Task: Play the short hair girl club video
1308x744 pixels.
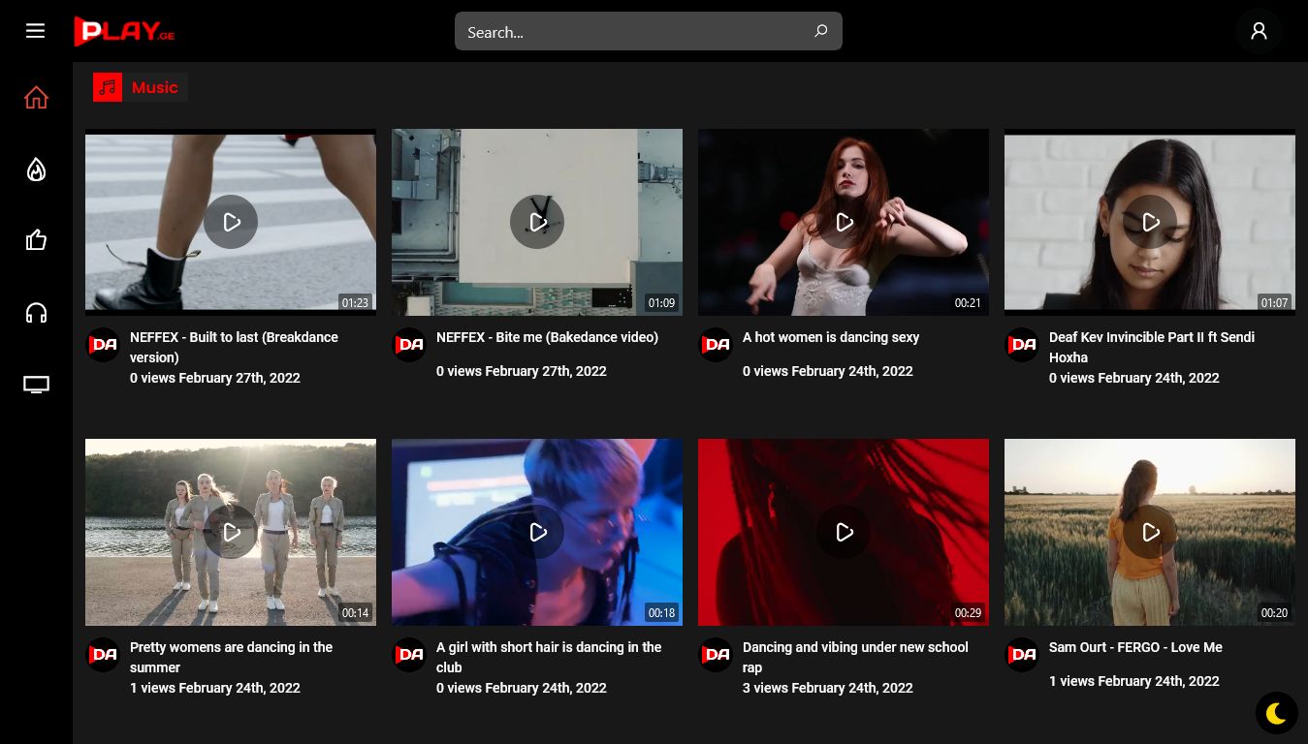Action: tap(537, 532)
